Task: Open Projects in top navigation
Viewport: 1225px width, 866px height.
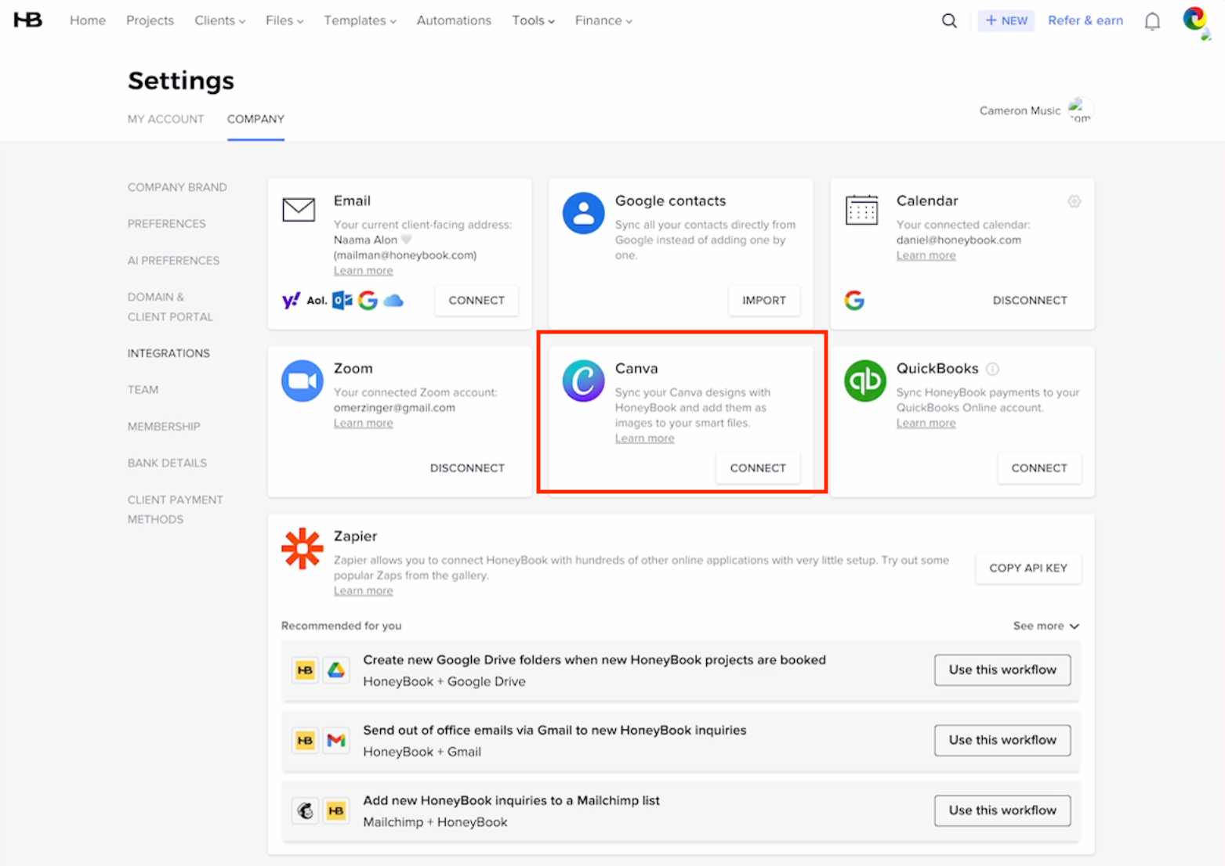Action: click(150, 20)
